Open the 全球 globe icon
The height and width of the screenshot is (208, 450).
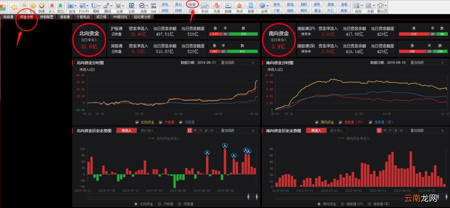point(263,6)
